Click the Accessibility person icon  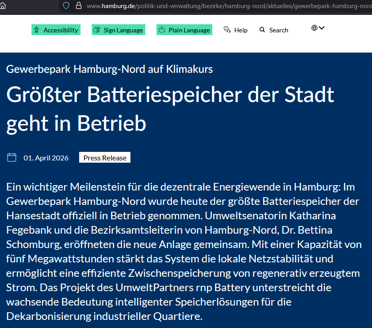36,30
